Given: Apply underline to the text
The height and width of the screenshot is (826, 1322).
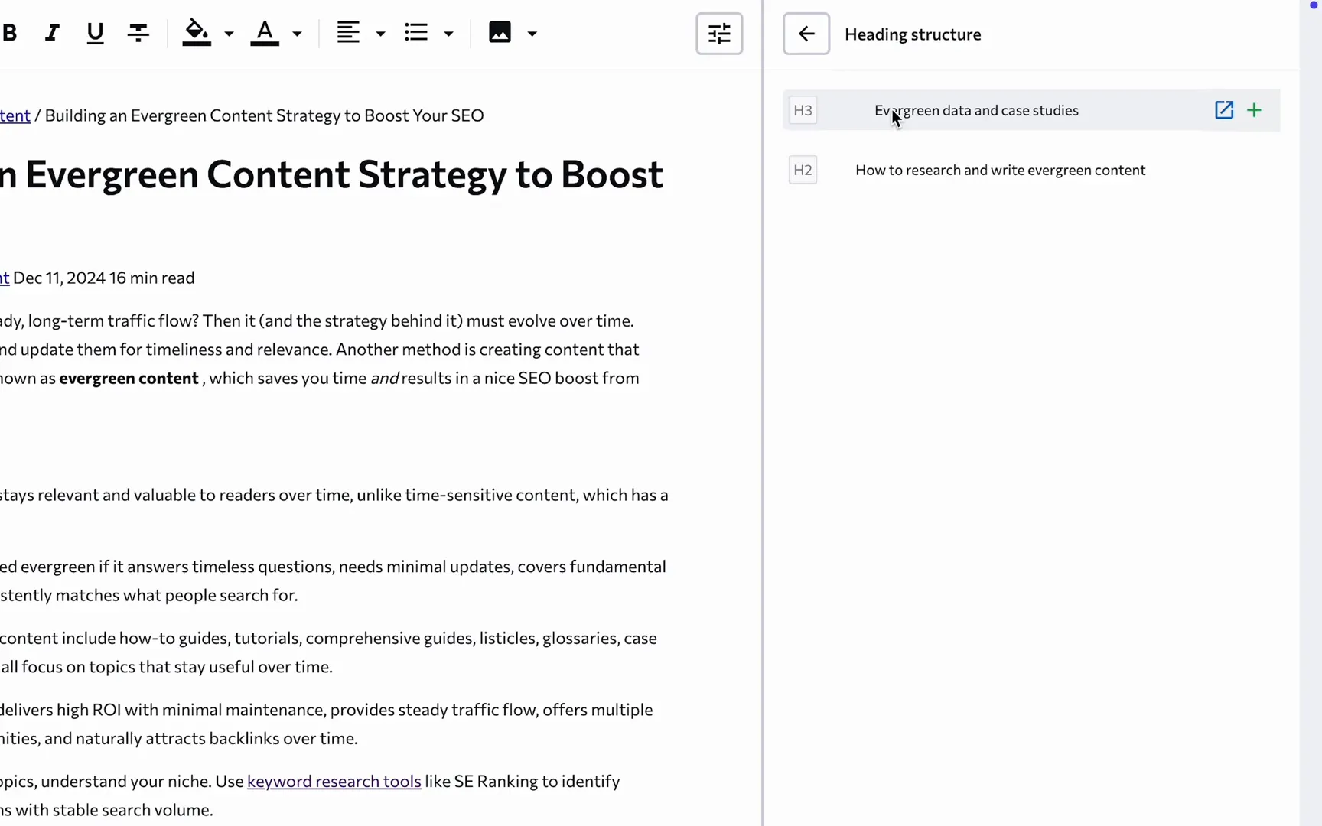Looking at the screenshot, I should 94,32.
